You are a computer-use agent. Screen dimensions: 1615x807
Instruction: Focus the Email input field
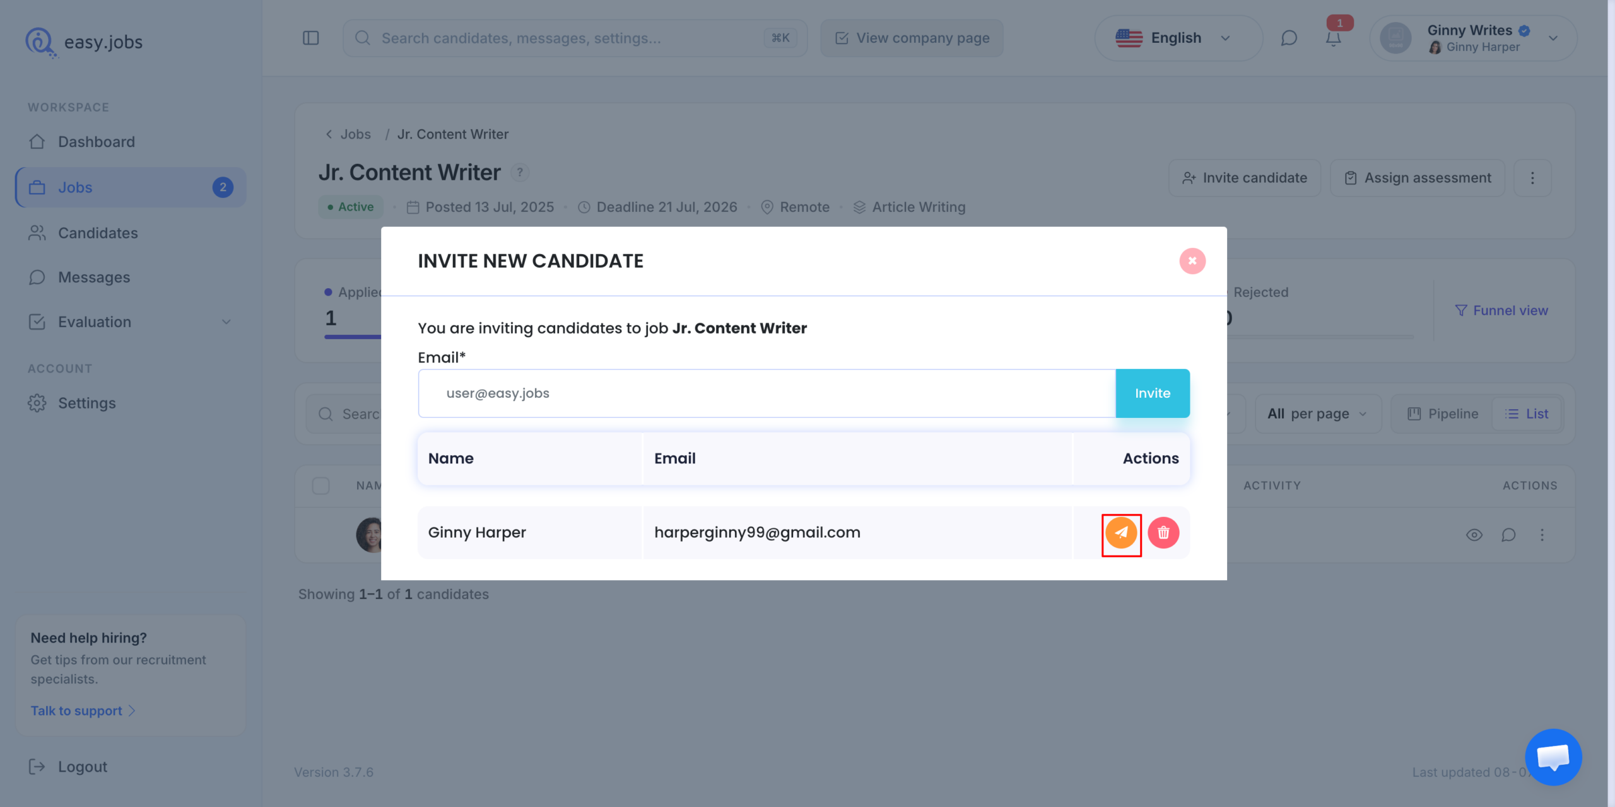(766, 393)
